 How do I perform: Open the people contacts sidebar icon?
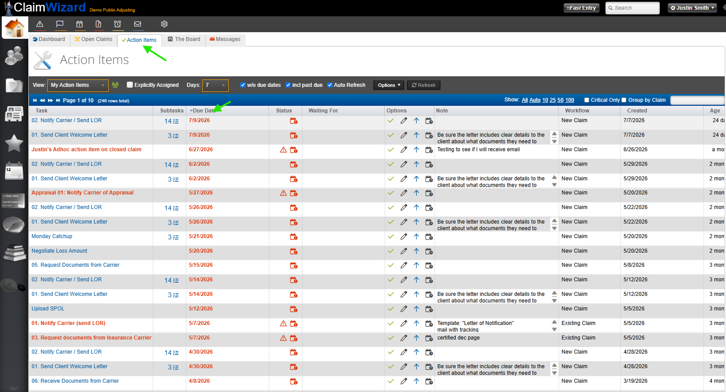14,56
